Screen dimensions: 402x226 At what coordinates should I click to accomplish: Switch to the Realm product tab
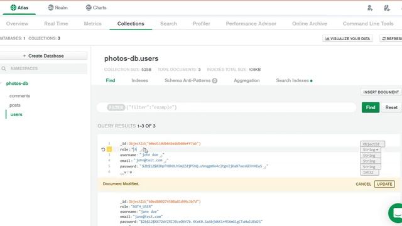click(x=58, y=8)
